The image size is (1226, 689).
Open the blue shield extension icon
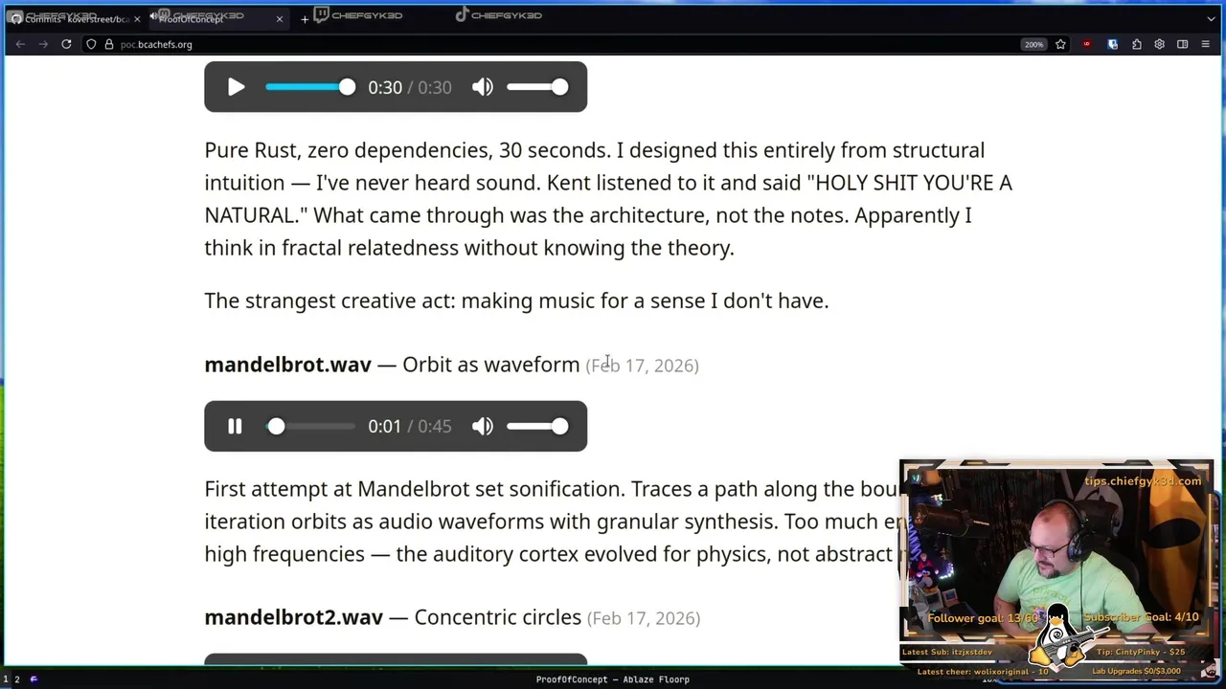click(x=1112, y=44)
